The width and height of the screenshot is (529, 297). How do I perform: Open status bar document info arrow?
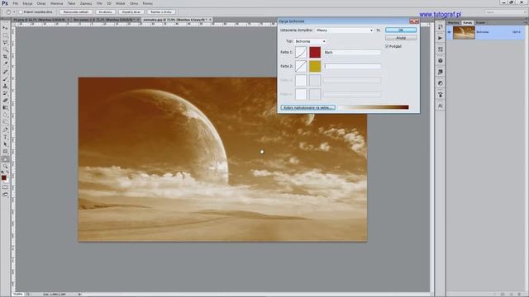pos(79,294)
